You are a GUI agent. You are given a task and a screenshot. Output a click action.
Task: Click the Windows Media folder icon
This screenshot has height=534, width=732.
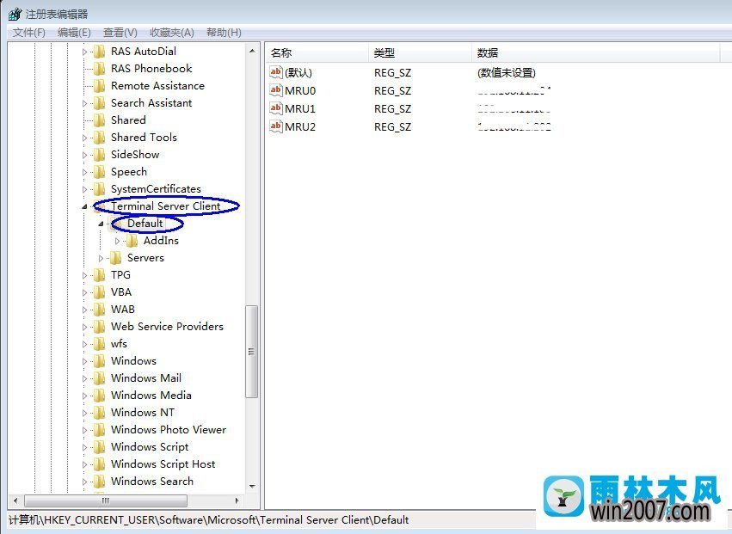pos(100,396)
